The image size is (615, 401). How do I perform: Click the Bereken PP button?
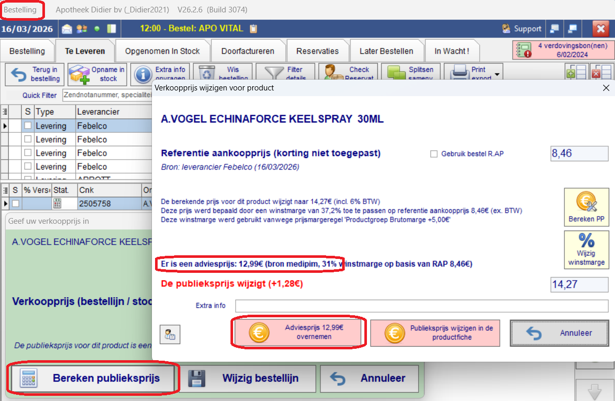pyautogui.click(x=587, y=207)
